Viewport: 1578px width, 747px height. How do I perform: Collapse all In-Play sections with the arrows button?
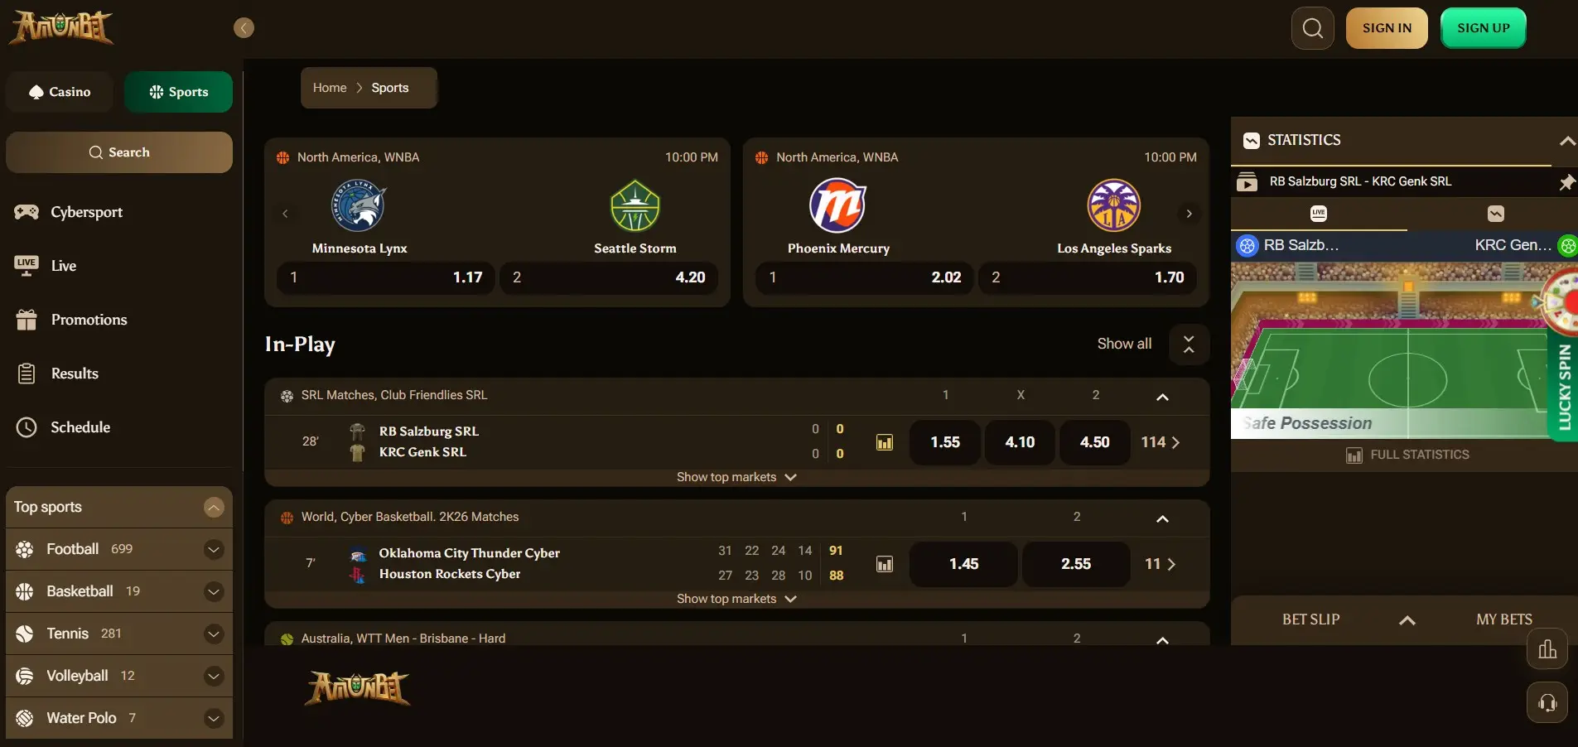click(x=1189, y=344)
